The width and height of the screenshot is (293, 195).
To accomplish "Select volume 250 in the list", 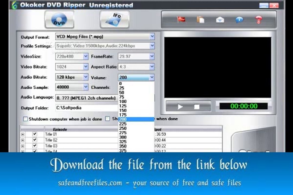I will coord(136,128).
